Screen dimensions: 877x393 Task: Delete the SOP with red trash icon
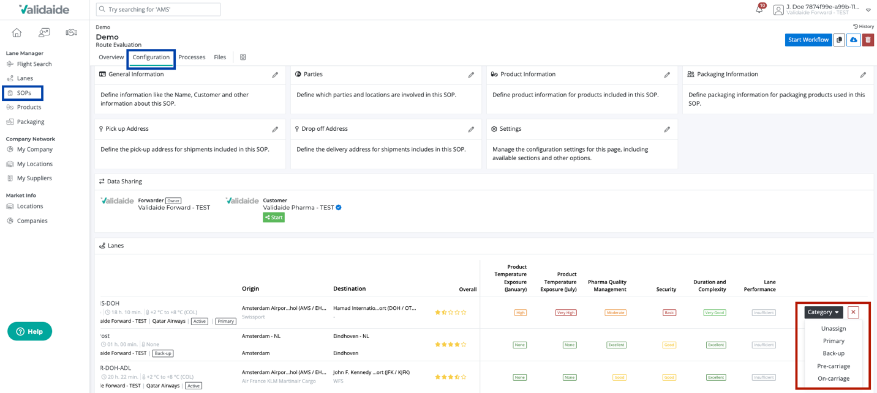pyautogui.click(x=868, y=40)
